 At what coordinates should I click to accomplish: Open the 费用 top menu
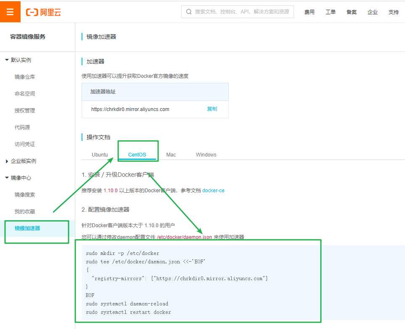pyautogui.click(x=310, y=12)
